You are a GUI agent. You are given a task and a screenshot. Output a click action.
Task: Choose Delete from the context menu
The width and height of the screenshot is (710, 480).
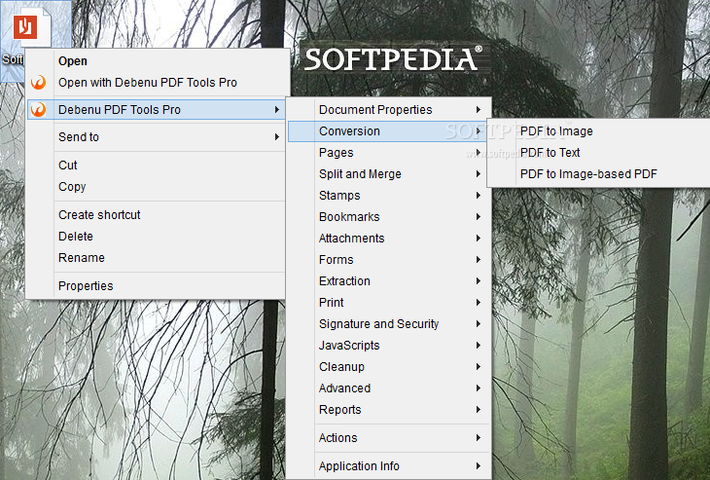(x=157, y=237)
